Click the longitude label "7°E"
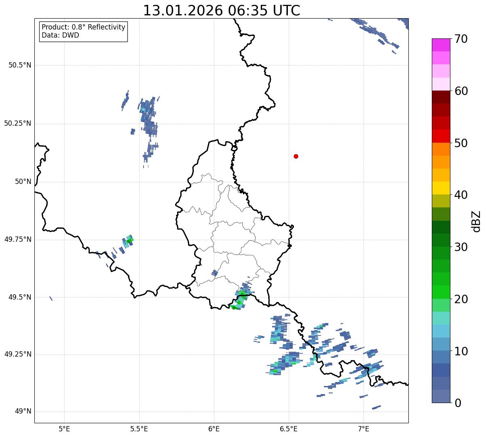Screen dimensions: 486x437 pyautogui.click(x=363, y=429)
